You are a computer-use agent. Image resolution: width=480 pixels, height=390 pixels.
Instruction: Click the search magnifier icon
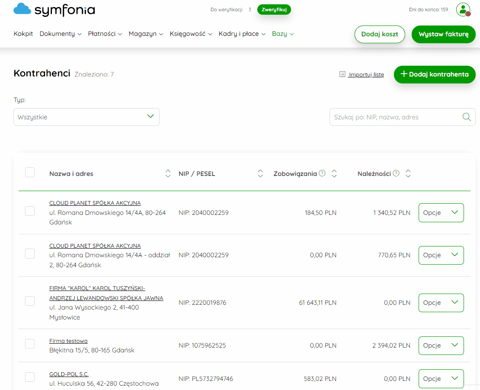coord(467,117)
